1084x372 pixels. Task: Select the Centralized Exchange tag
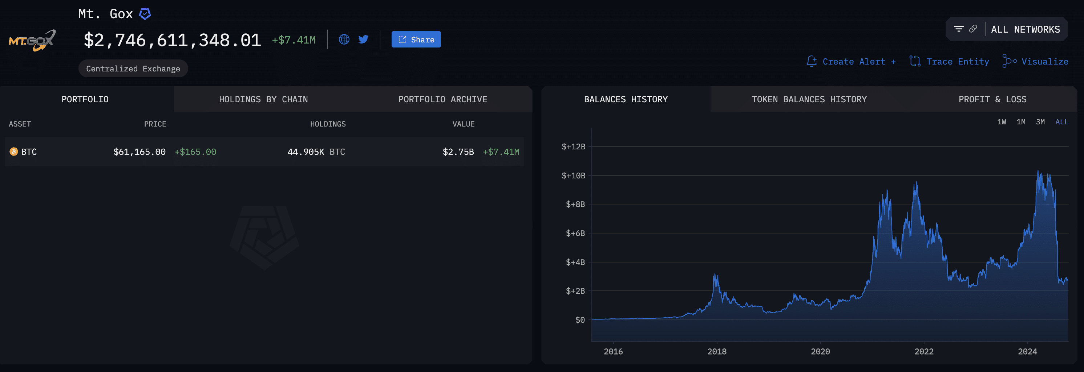click(133, 69)
